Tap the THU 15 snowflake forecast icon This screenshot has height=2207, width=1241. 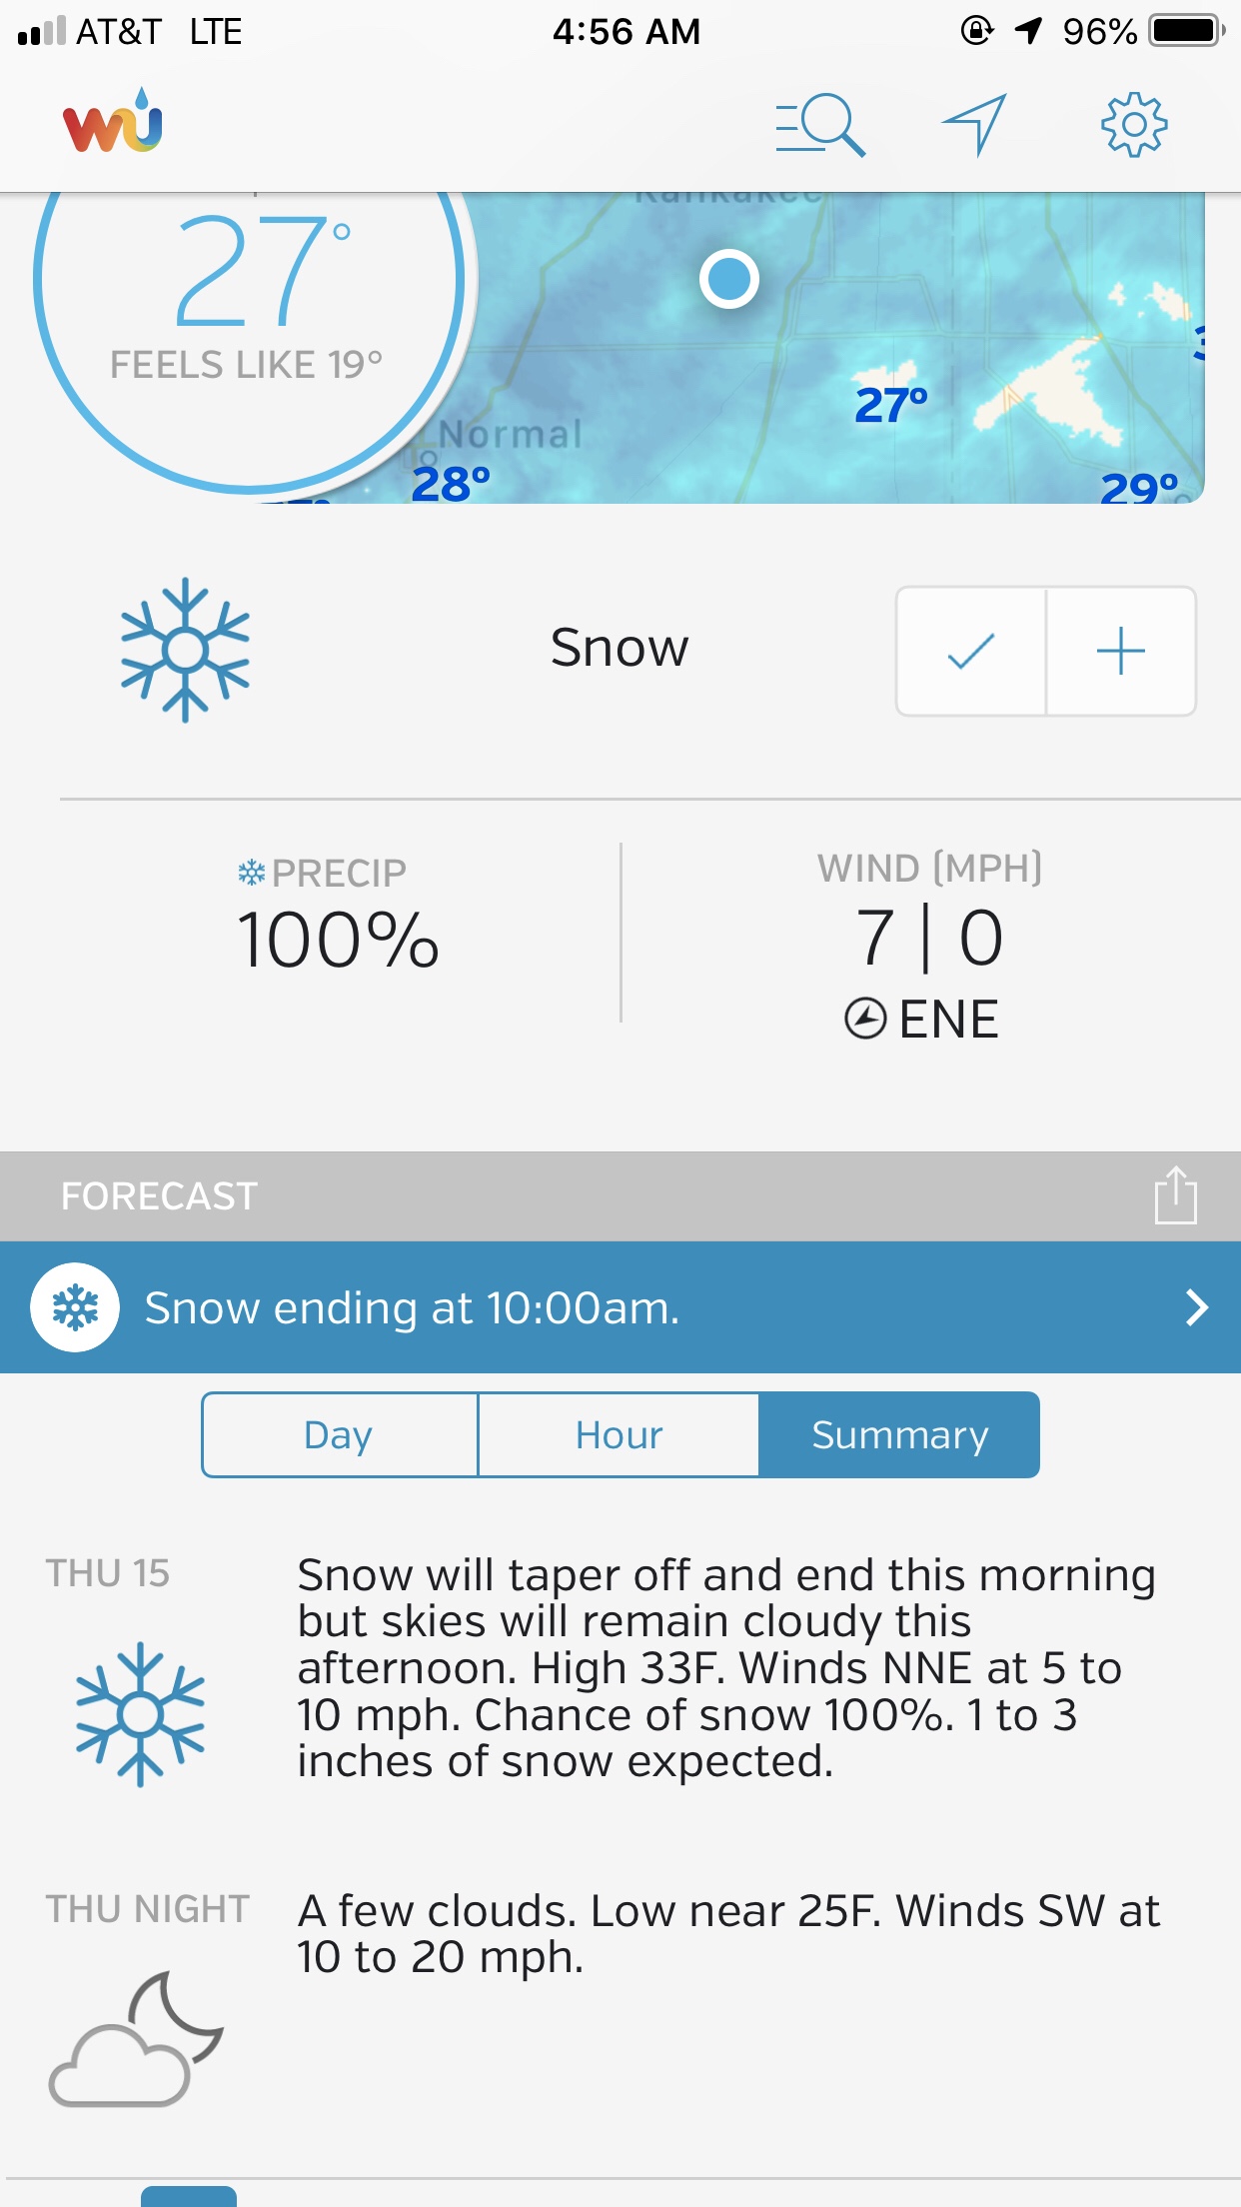(140, 1714)
